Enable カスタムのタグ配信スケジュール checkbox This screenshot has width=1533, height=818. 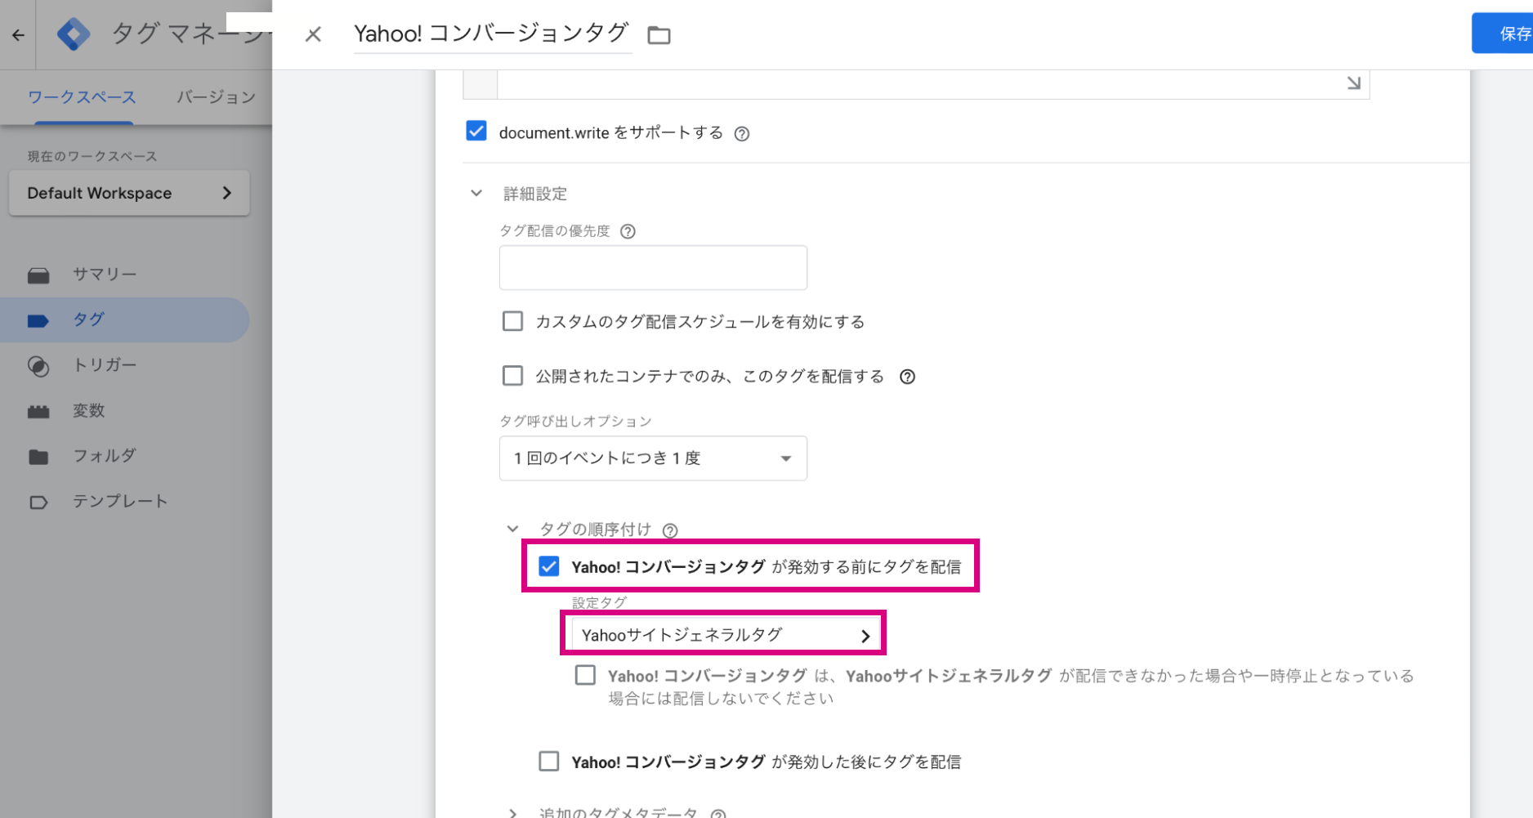tap(512, 321)
